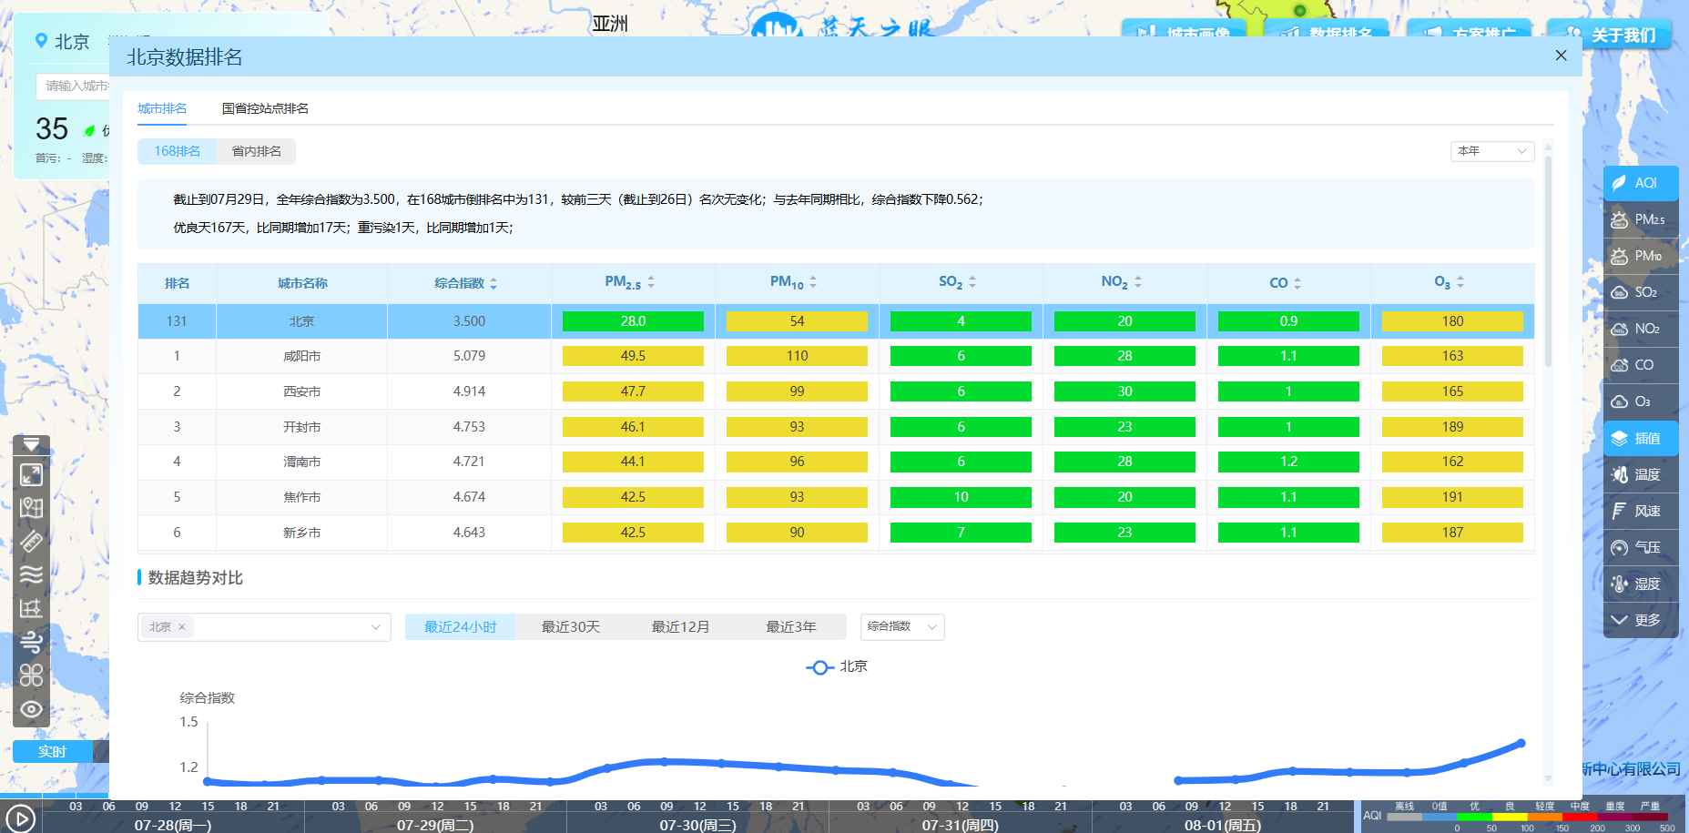
Task: Remove the 北京 tag
Action: (x=182, y=626)
